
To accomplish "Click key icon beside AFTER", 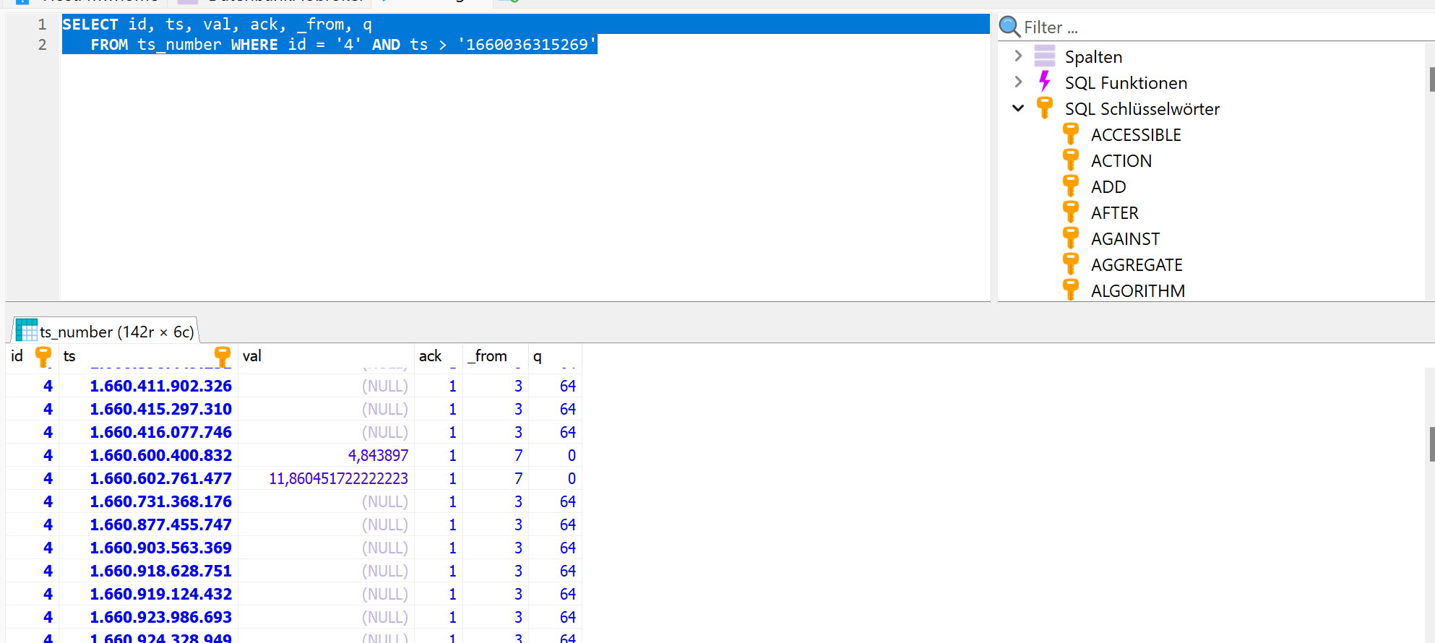I will click(1071, 212).
